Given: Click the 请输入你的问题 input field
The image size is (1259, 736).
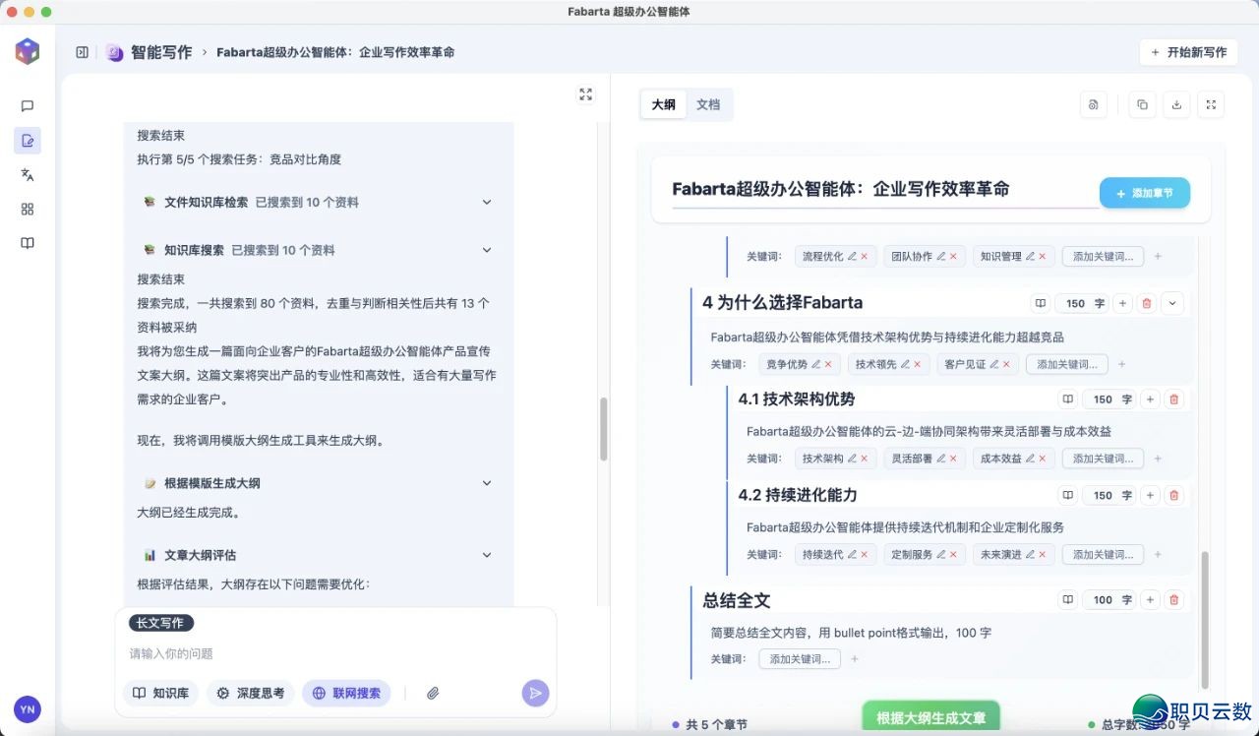Looking at the screenshot, I should [334, 653].
